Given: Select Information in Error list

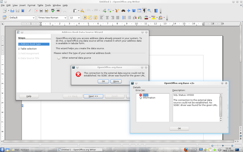Looking at the screenshot, I should pyautogui.click(x=149, y=98).
